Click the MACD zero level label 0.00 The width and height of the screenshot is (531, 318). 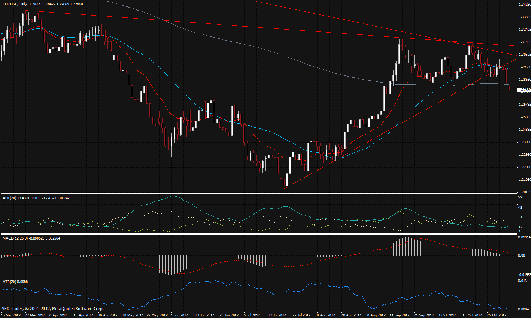[x=521, y=255]
